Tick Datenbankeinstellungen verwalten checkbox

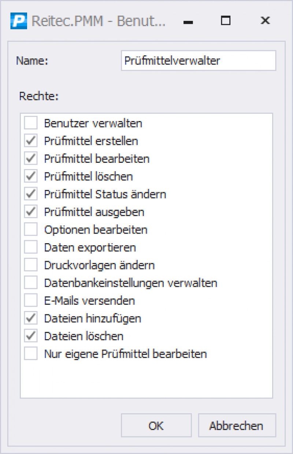click(x=31, y=283)
